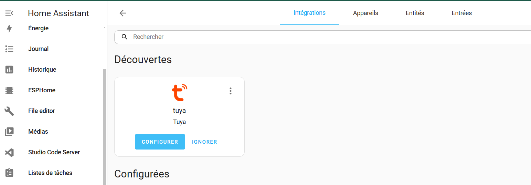
Task: Click the Rechercher search field
Action: pyautogui.click(x=323, y=37)
